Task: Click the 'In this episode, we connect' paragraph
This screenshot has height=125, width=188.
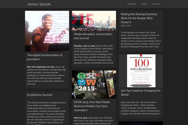Action: 141,40
